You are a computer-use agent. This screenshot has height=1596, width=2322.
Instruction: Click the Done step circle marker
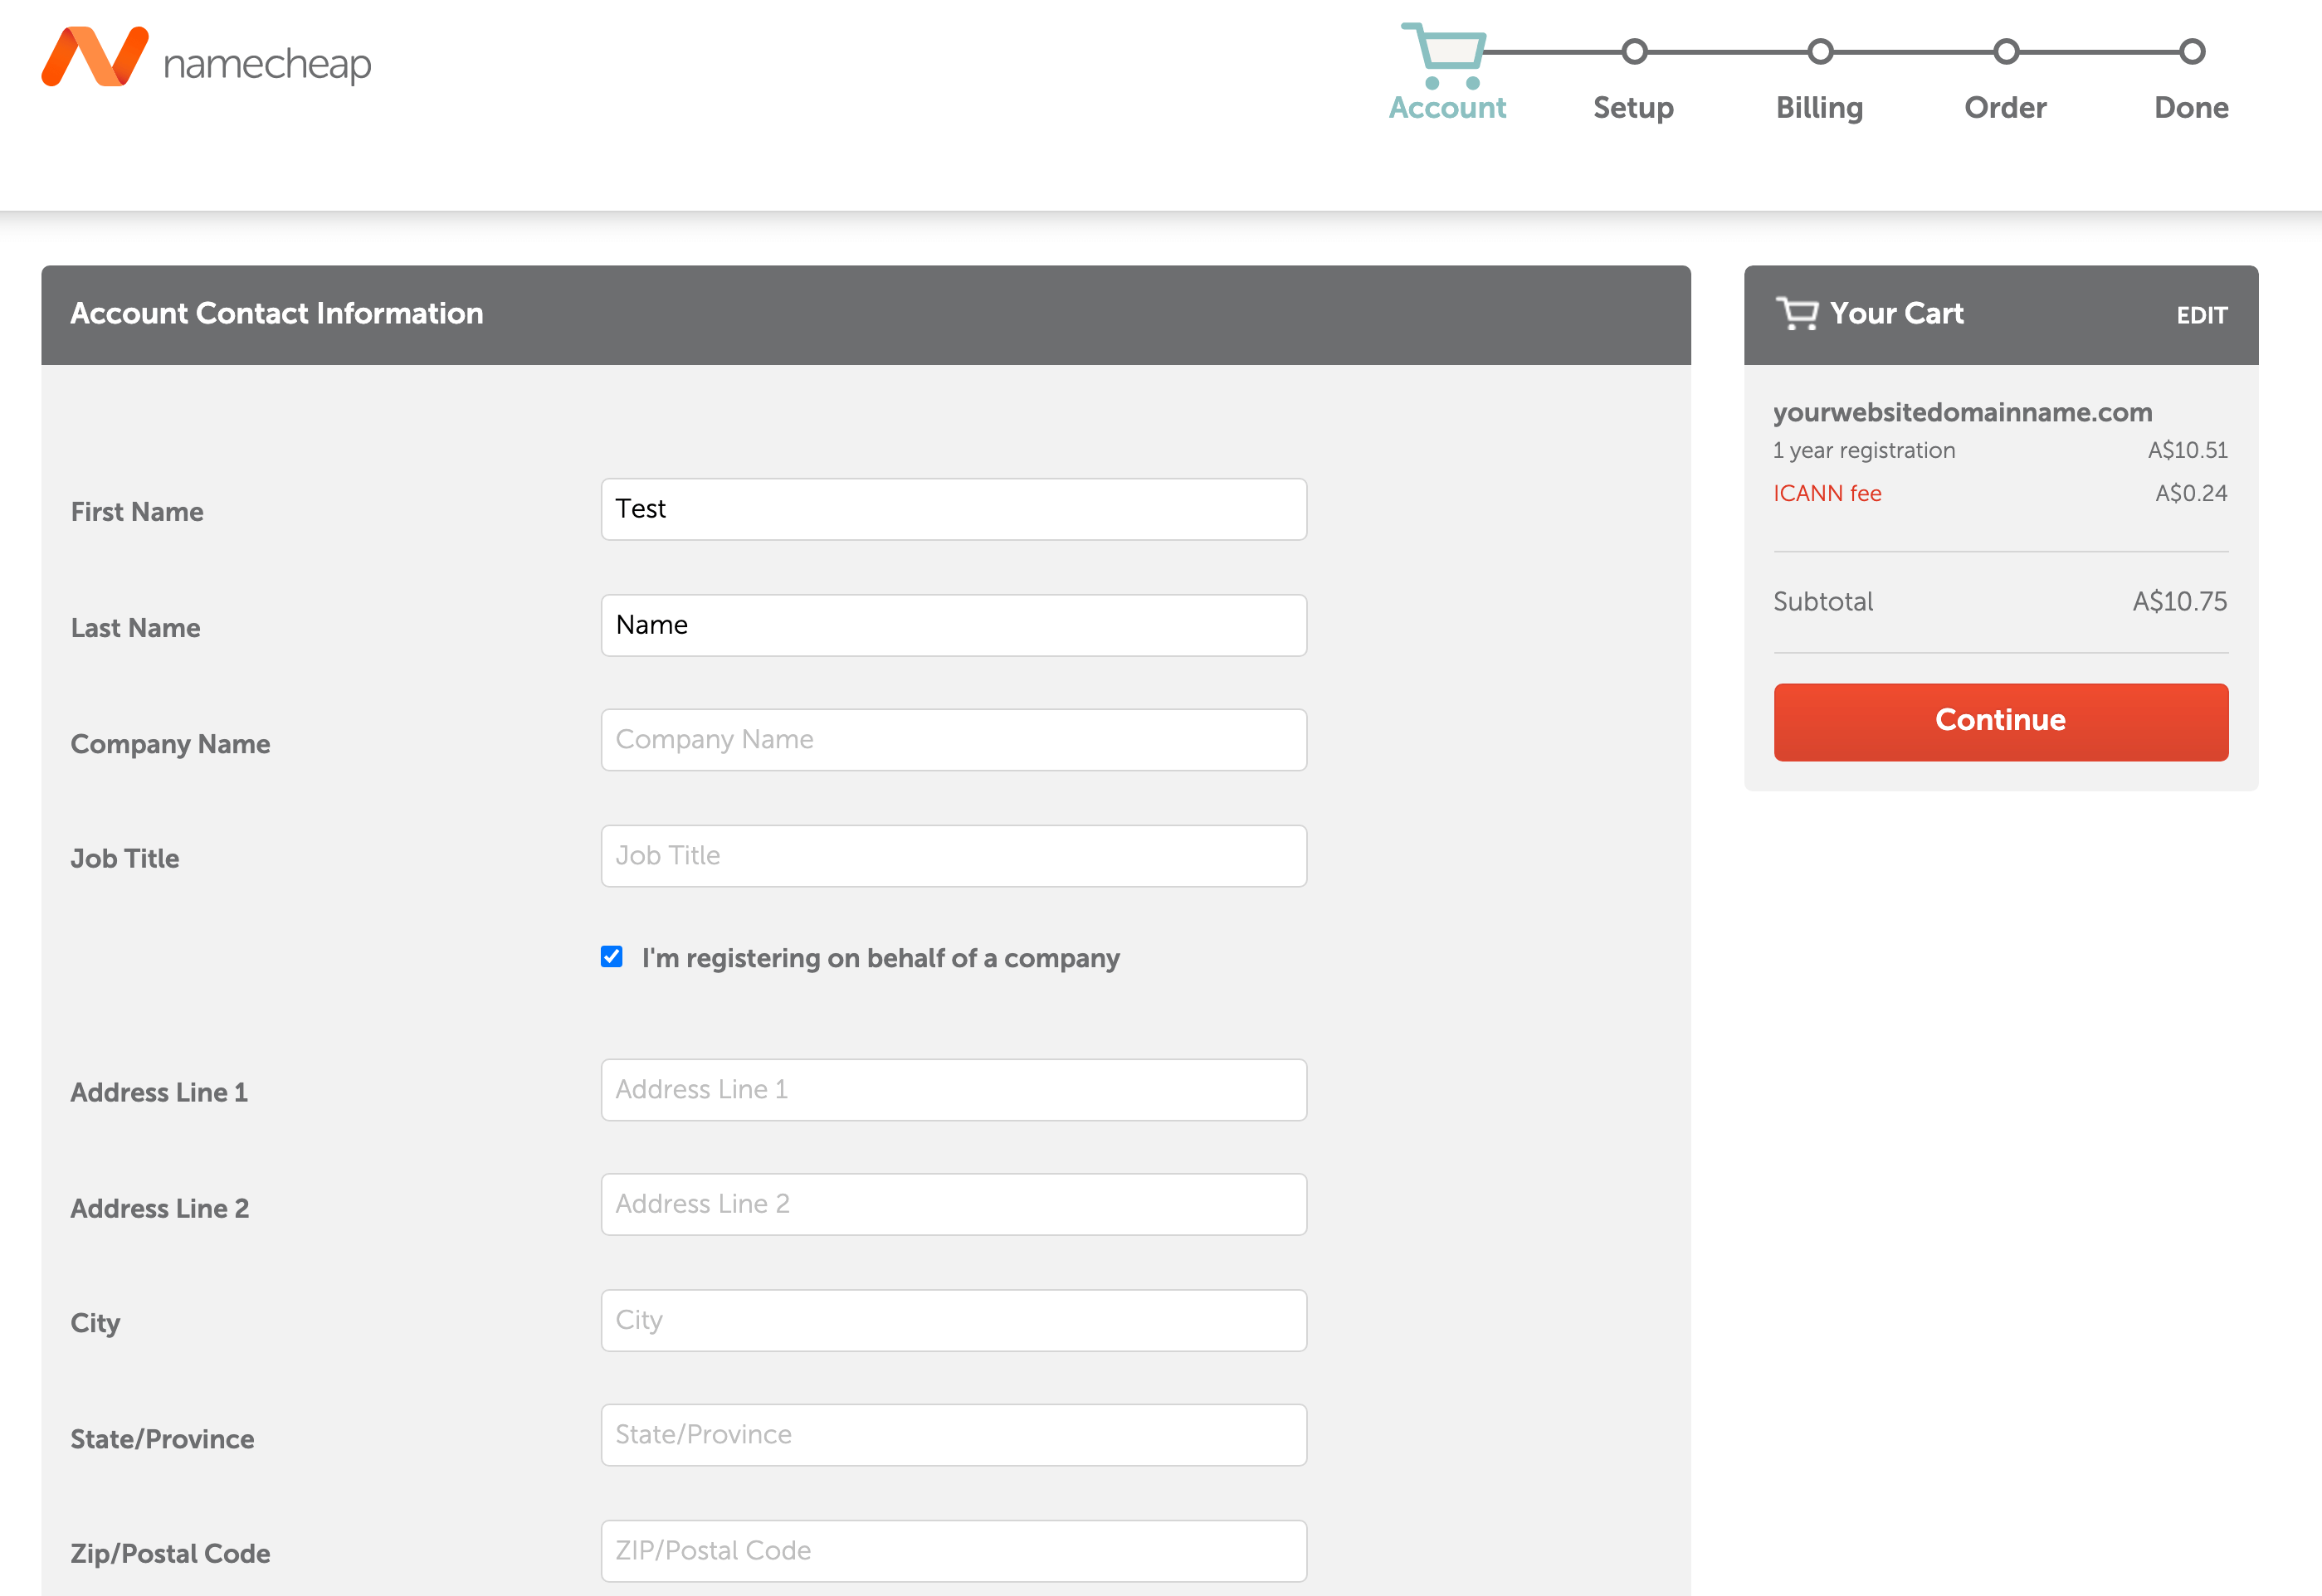tap(2192, 51)
